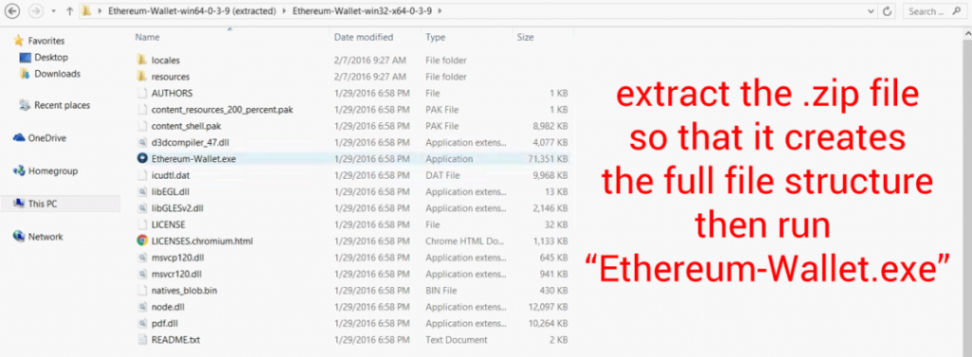Screen dimensions: 972x357
Task: Sort by Date modified column
Action: click(364, 37)
